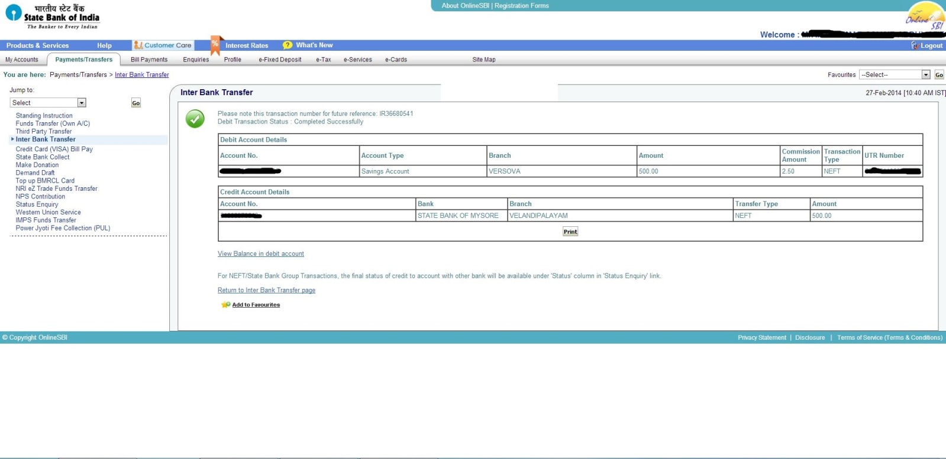Click the VELANDIPALAYAM branch cell

point(620,216)
